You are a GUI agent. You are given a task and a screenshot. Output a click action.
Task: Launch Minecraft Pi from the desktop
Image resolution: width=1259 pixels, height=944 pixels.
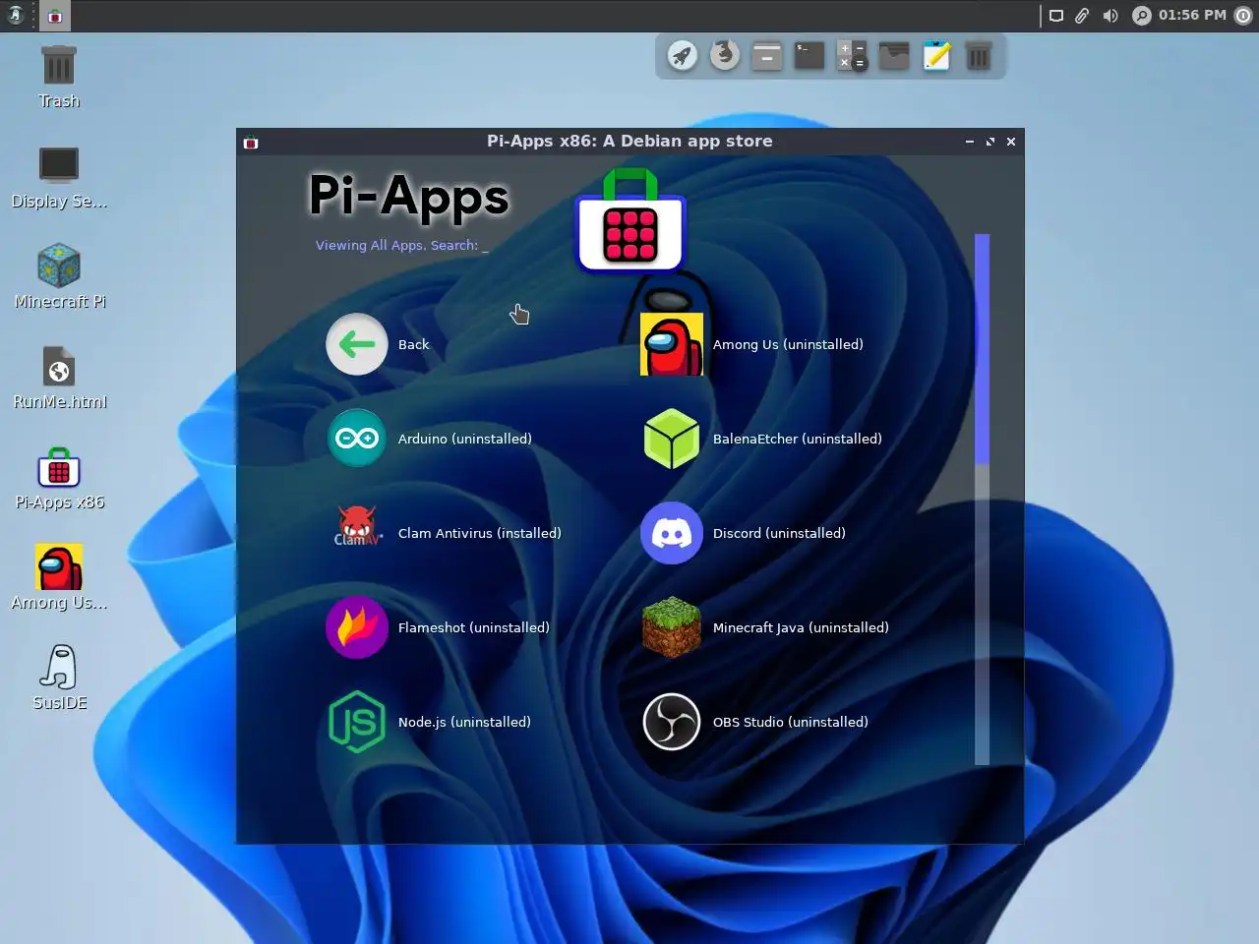(x=59, y=277)
